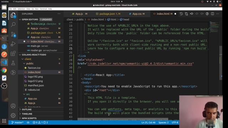Open main.go in open editors

click(41, 46)
